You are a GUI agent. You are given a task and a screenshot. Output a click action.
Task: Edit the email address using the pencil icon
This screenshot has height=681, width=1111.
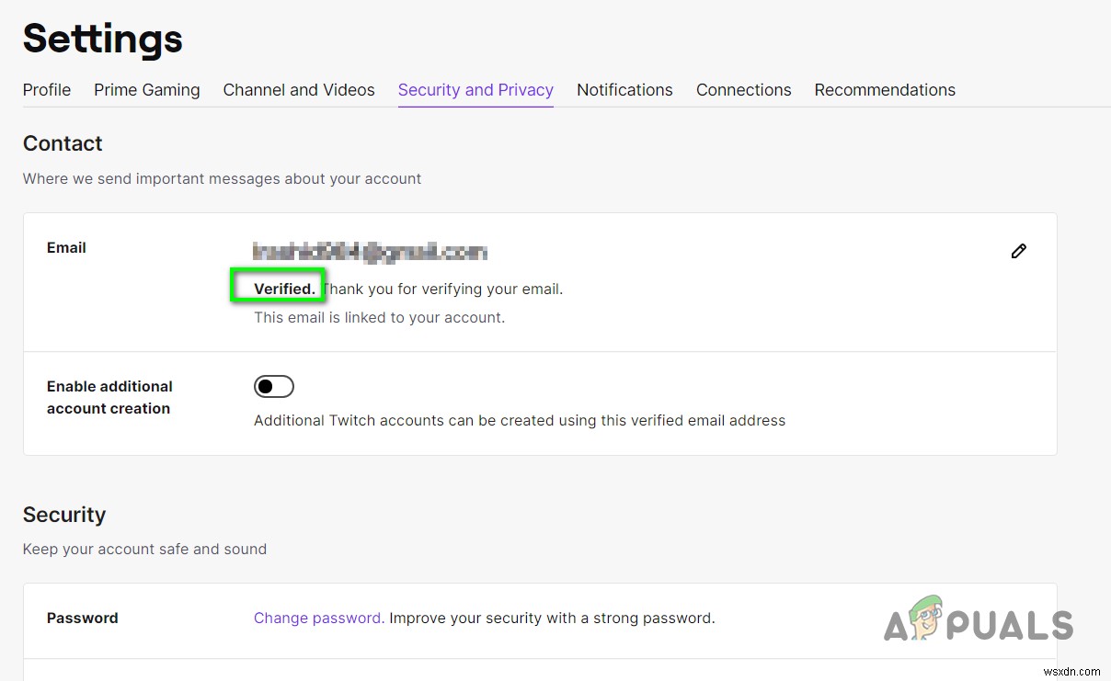[x=1018, y=250]
